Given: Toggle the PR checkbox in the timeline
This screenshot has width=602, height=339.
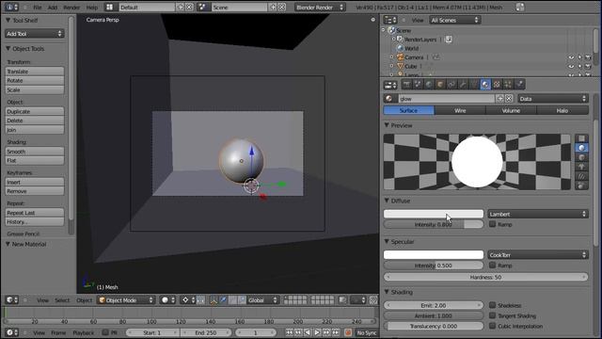Looking at the screenshot, I should click(x=104, y=332).
